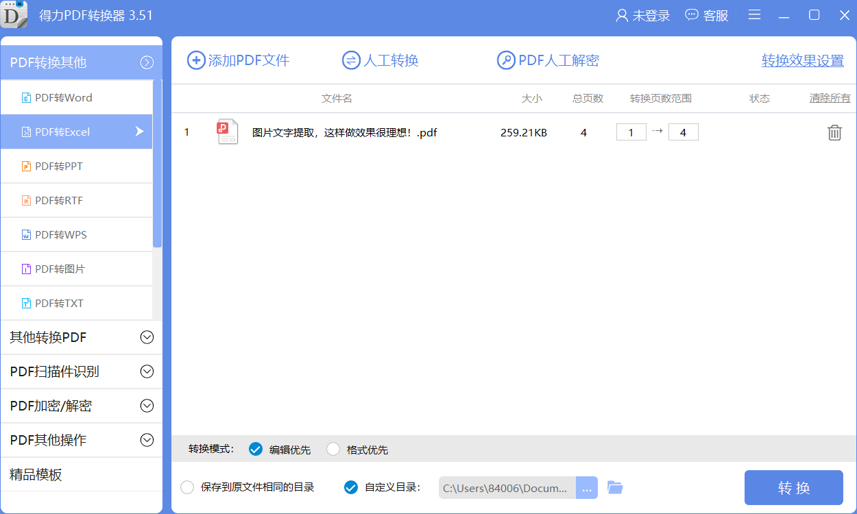The height and width of the screenshot is (514, 857).
Task: Click the 人工转换 label
Action: 391,60
